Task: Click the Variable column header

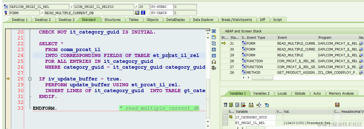Action: tap(255, 111)
